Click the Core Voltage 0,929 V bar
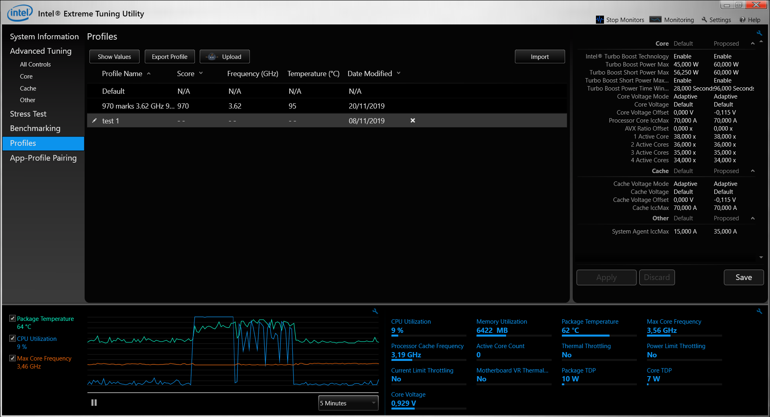The image size is (770, 417). 428,408
